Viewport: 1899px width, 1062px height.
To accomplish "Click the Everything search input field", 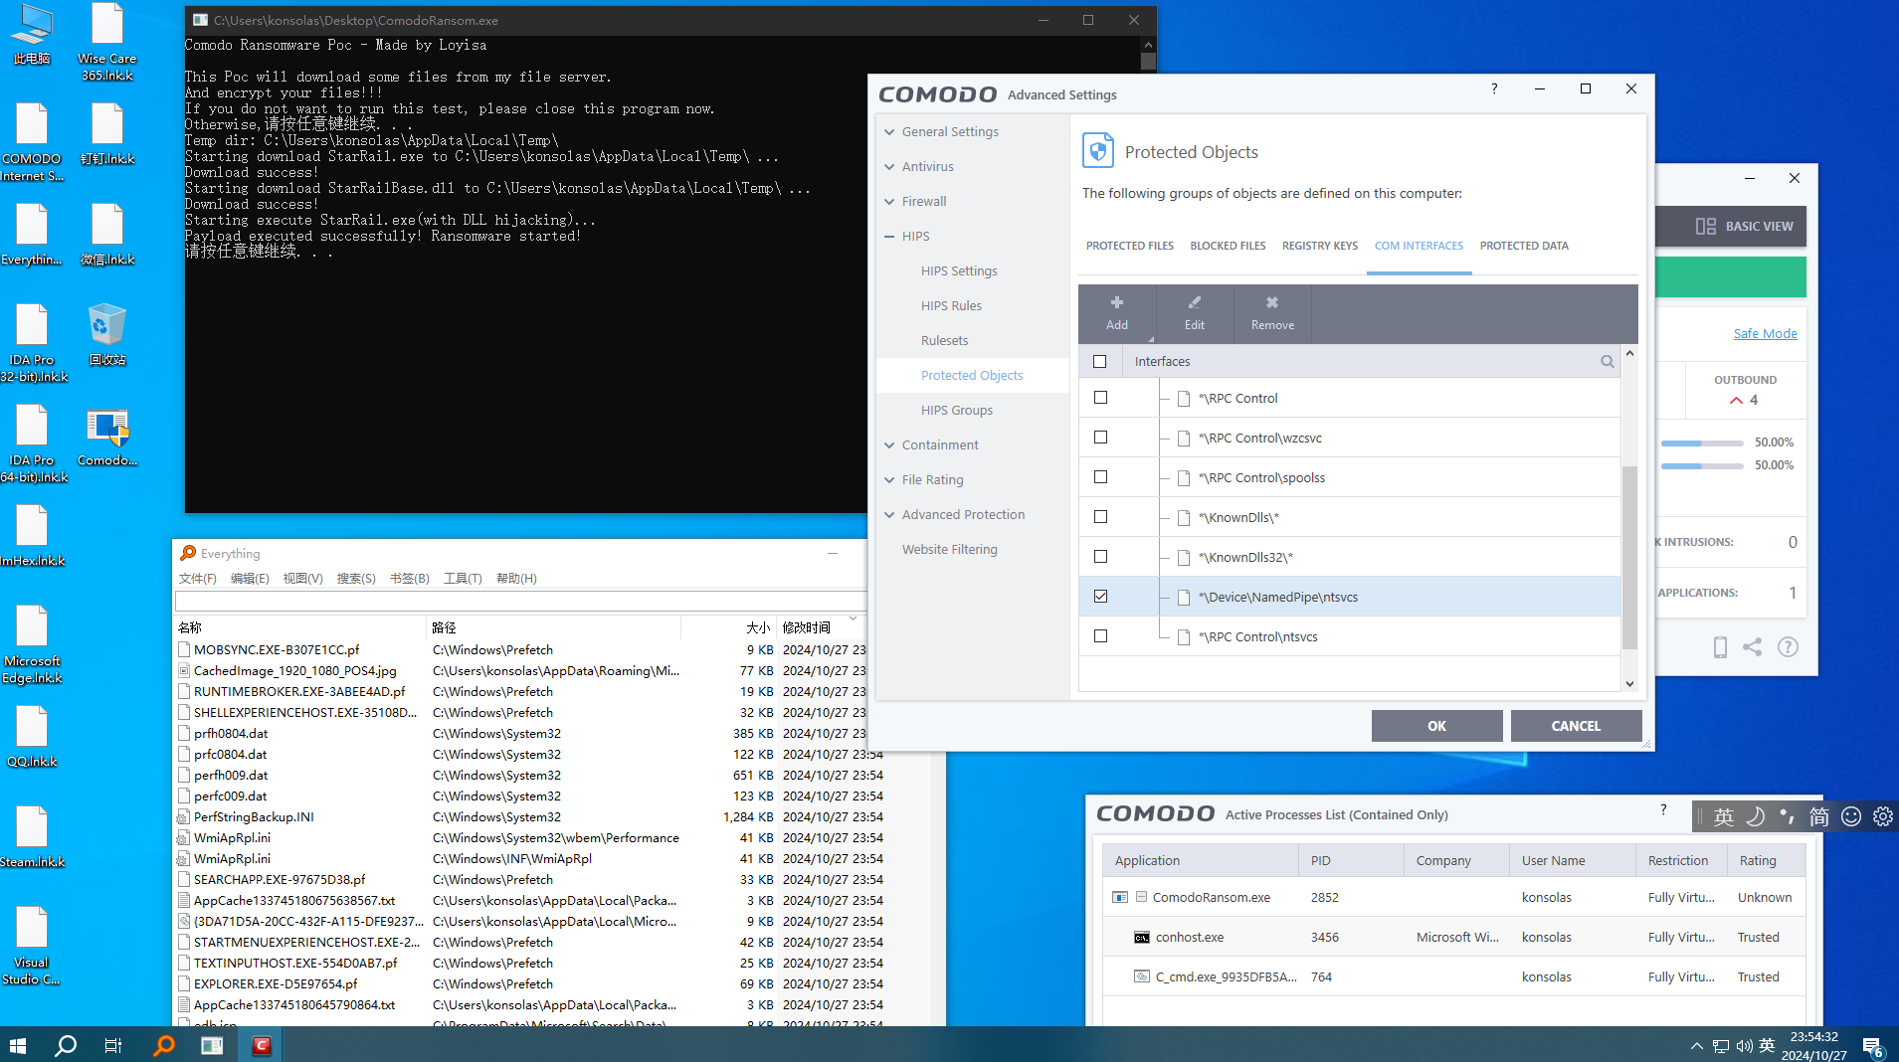I will click(521, 602).
